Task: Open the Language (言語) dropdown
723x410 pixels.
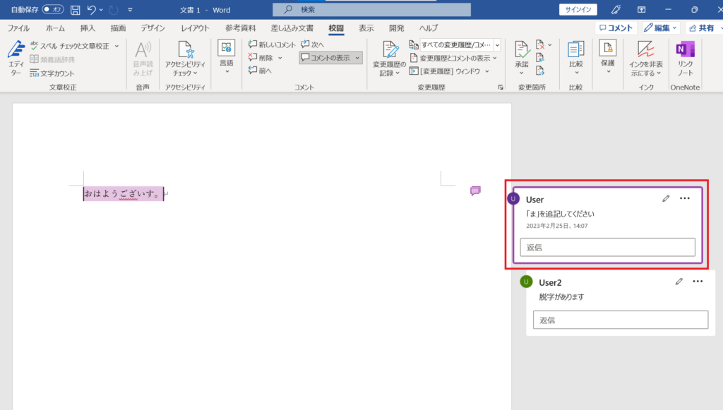Action: pos(226,58)
